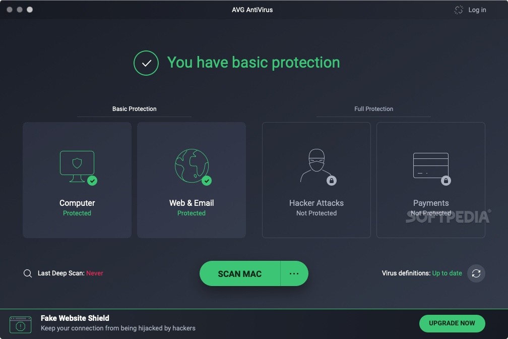Open the Payments label on its tile
Image resolution: width=508 pixels, height=339 pixels.
click(x=431, y=203)
